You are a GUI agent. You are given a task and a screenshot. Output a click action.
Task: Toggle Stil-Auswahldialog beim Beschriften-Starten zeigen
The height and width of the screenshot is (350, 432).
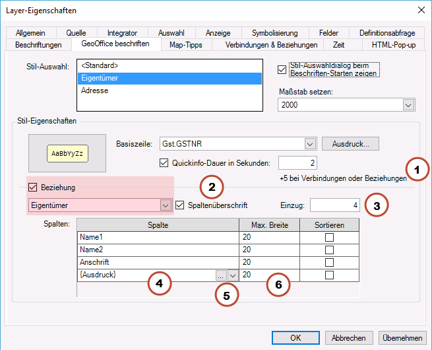tap(283, 69)
